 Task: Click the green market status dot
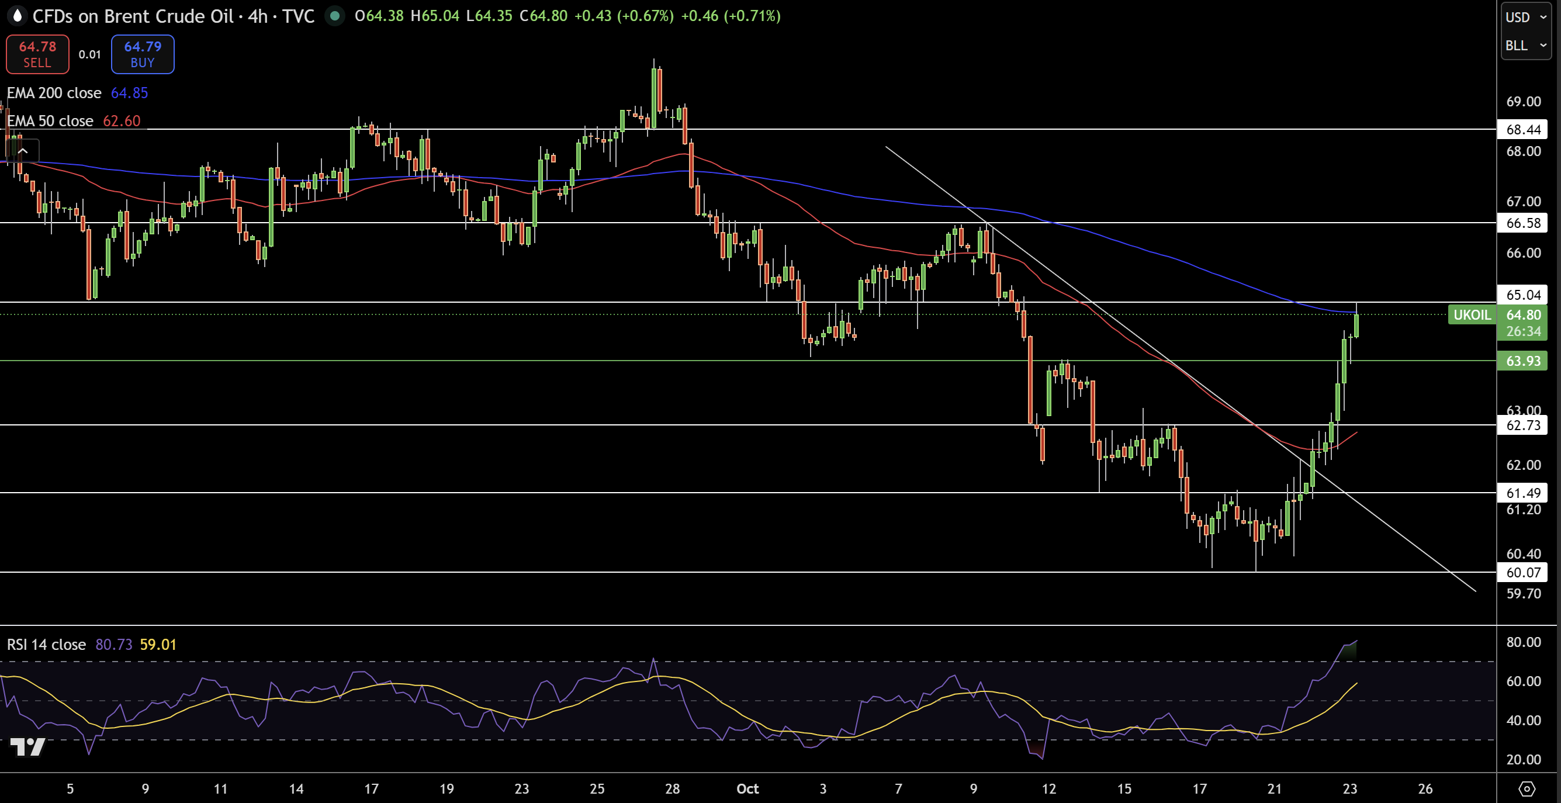(334, 16)
